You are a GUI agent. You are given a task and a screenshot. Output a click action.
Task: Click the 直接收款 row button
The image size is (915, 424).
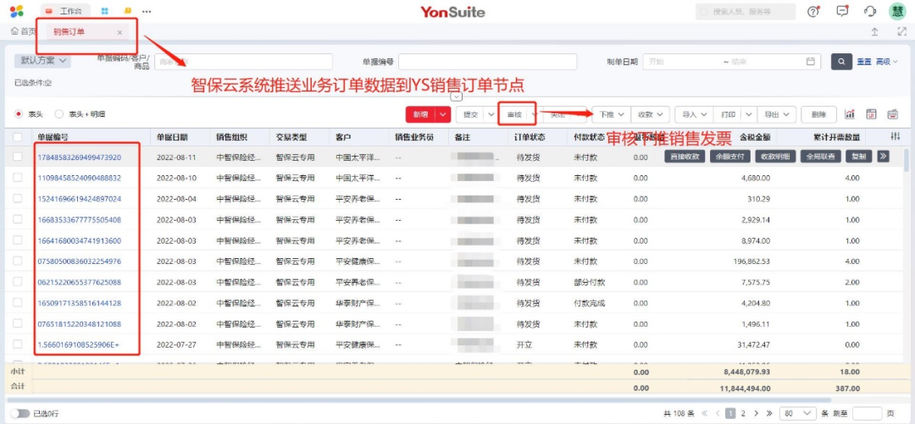(685, 157)
